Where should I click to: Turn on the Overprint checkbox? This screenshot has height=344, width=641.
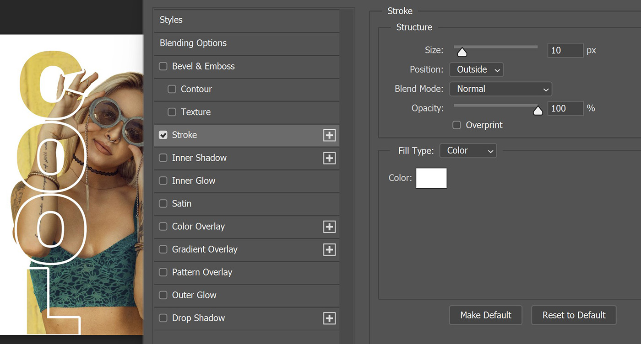(456, 125)
